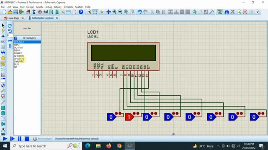Choose the 2D Graphics Text tool

(x=3, y=130)
